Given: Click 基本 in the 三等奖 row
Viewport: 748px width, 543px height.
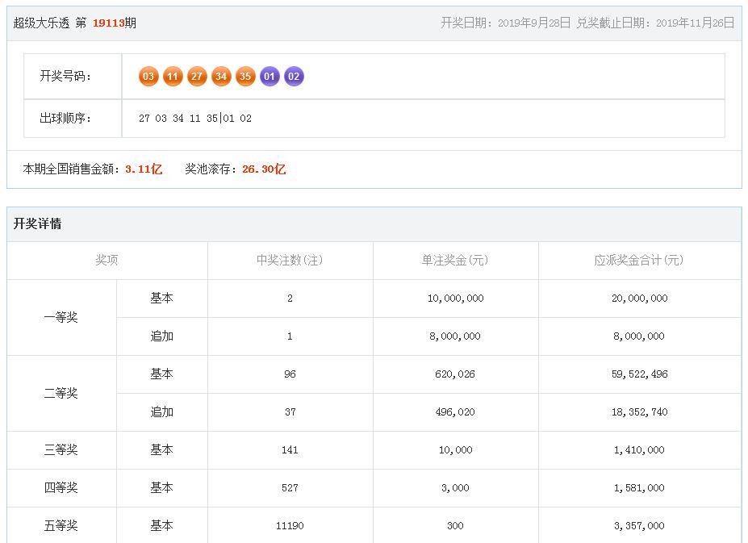Looking at the screenshot, I should pos(161,450).
